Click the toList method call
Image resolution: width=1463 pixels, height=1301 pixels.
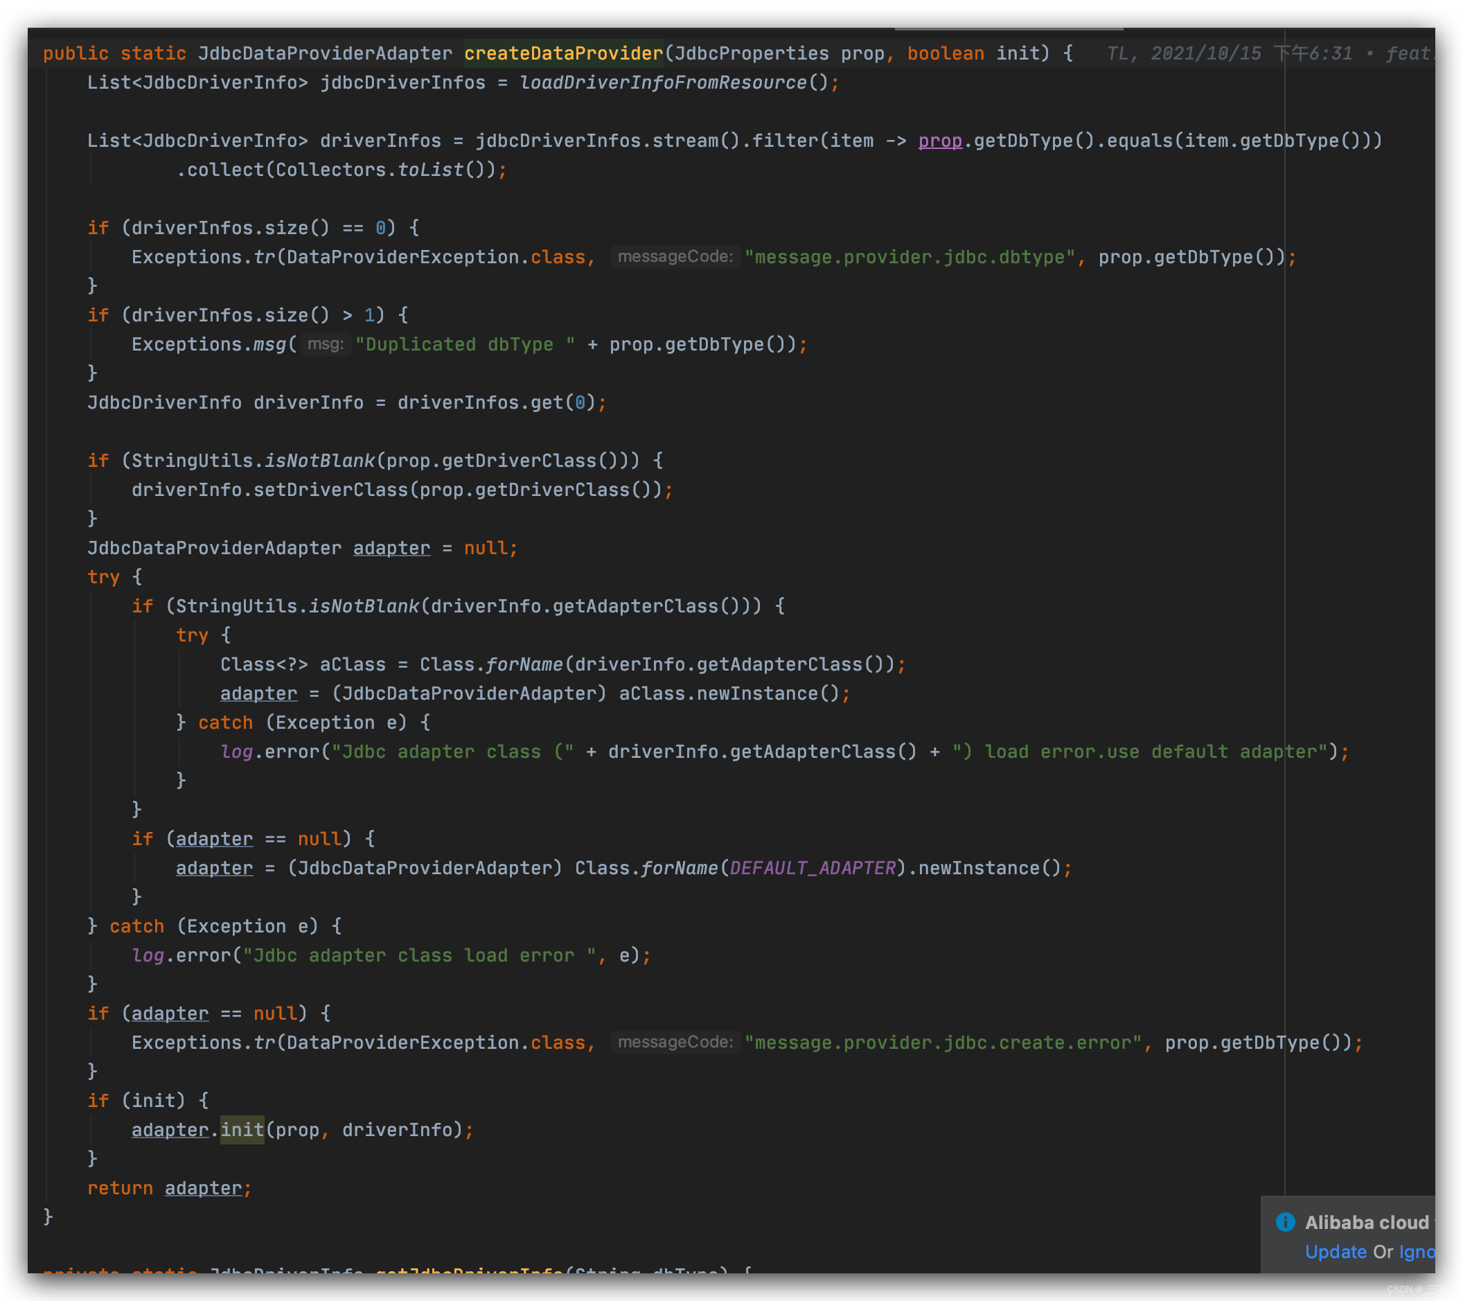(x=430, y=170)
